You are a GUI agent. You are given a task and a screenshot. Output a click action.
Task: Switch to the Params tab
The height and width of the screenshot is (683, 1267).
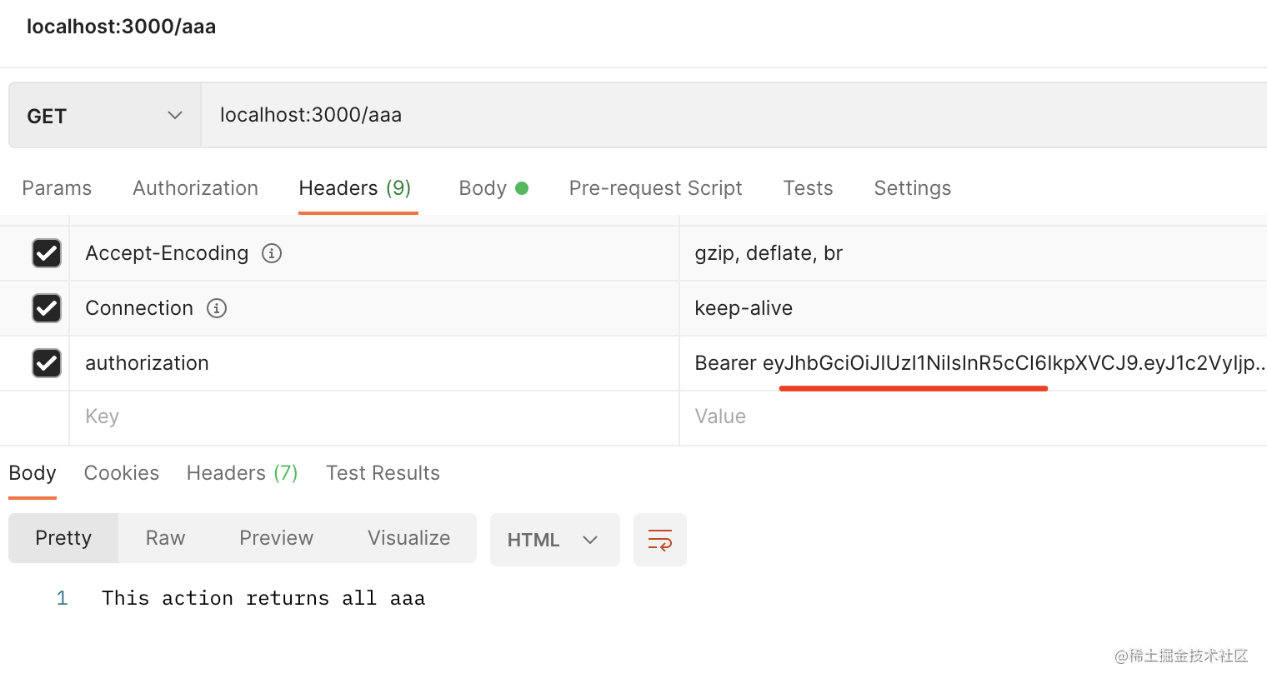click(x=57, y=188)
